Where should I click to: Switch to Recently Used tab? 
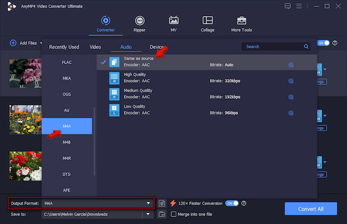64,47
